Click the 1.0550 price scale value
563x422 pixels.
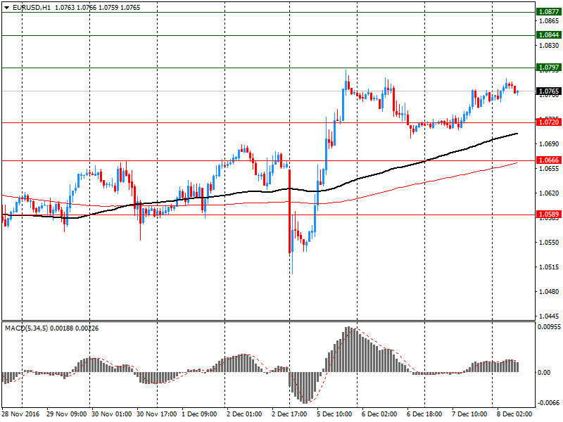click(549, 242)
